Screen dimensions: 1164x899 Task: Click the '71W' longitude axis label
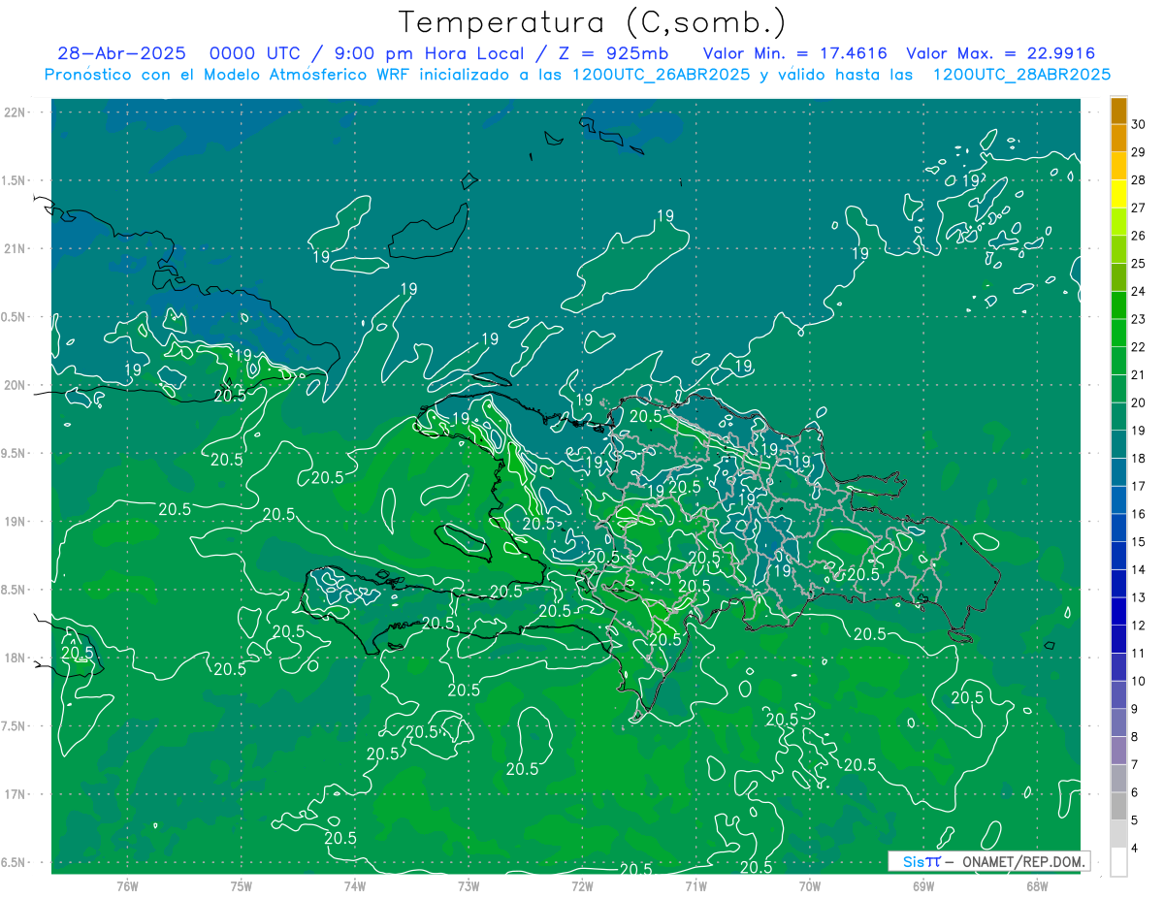click(695, 885)
